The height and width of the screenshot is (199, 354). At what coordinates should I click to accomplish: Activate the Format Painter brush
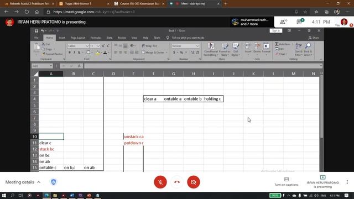pyautogui.click(x=52, y=54)
